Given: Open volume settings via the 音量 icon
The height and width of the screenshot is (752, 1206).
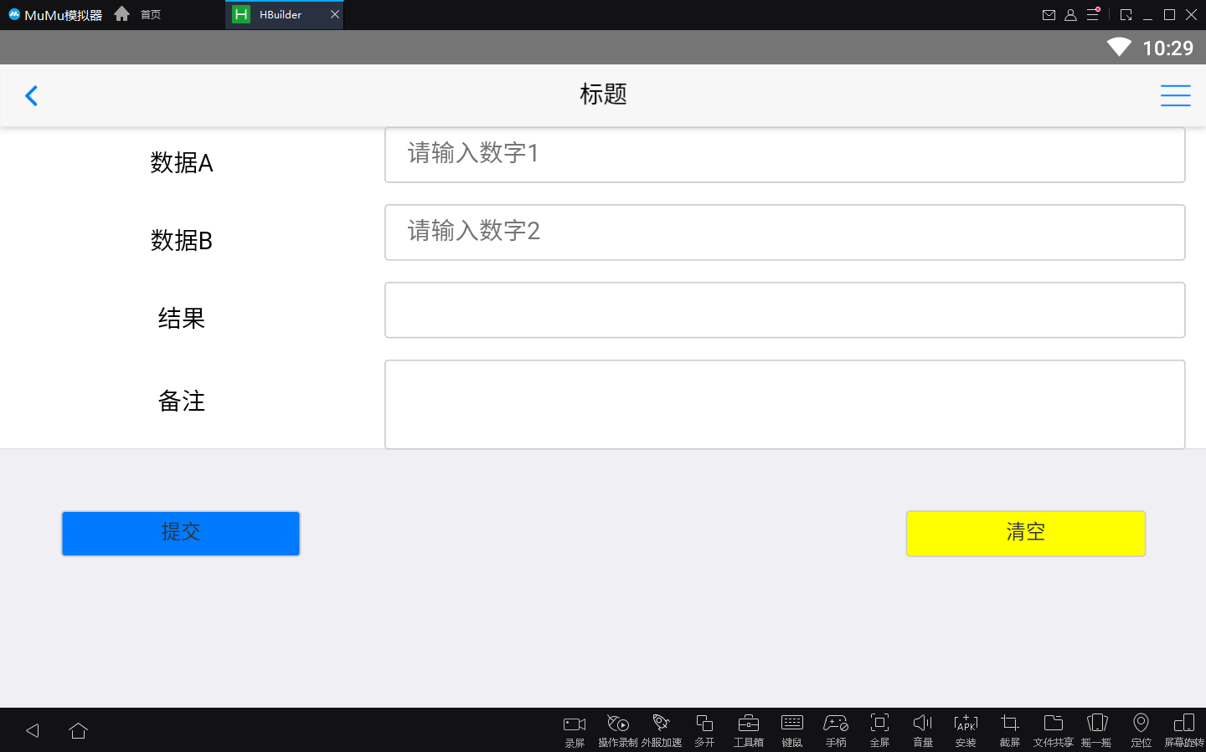Looking at the screenshot, I should 921,728.
